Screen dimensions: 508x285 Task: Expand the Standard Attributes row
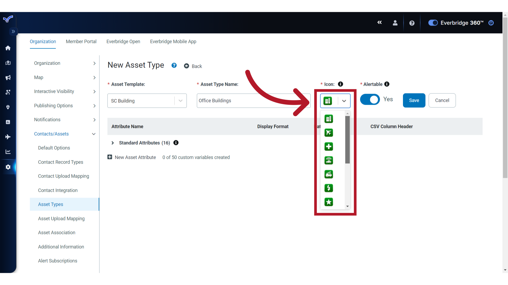113,143
